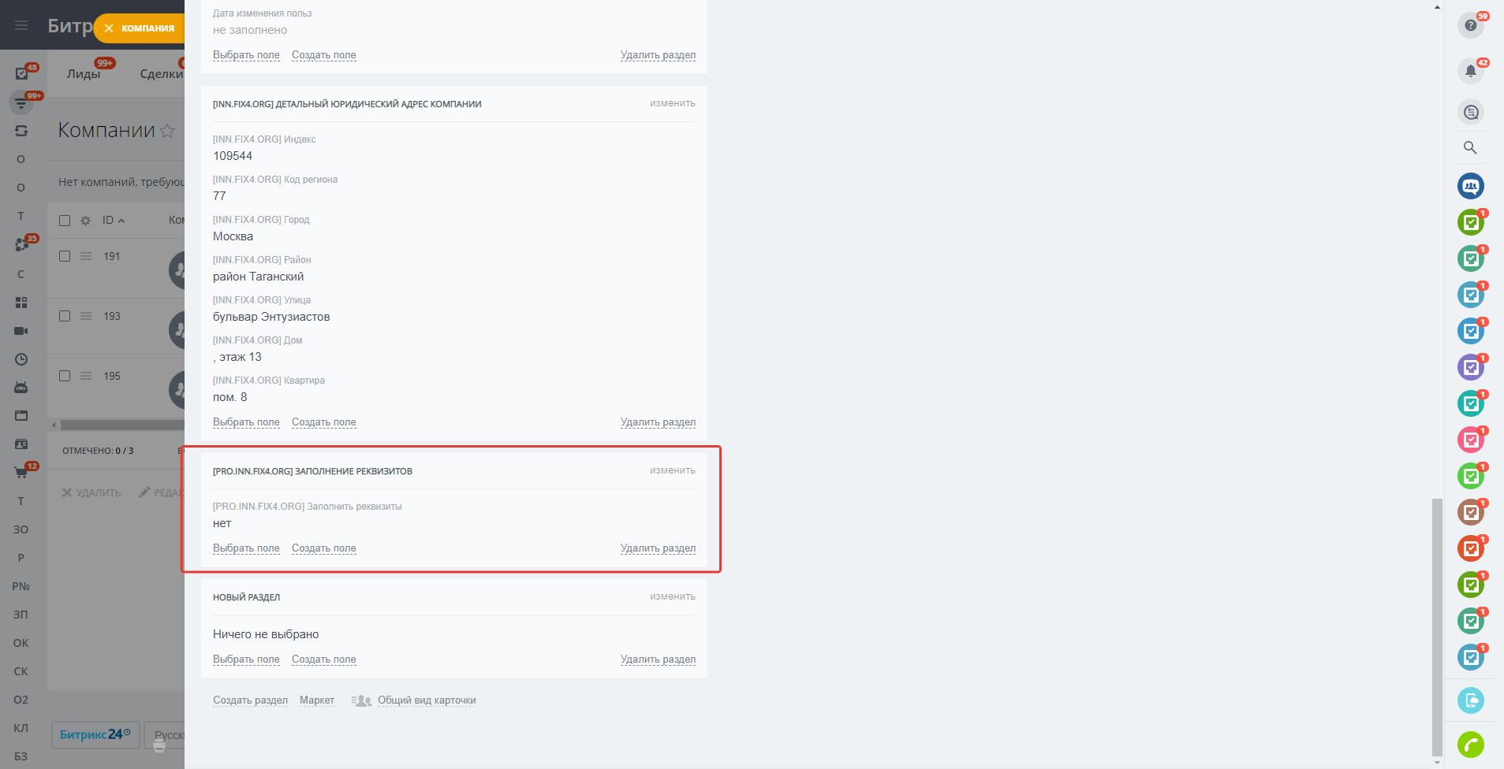Screen dimensions: 1504x769
Task: Open the БЗ item in left sidebar
Action: coord(21,756)
